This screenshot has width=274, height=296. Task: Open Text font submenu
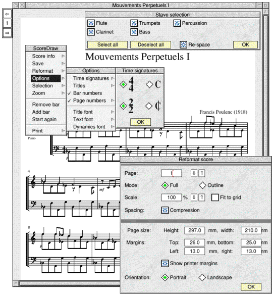point(91,119)
